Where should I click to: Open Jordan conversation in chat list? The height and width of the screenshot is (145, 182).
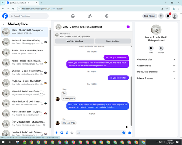(x=24, y=42)
